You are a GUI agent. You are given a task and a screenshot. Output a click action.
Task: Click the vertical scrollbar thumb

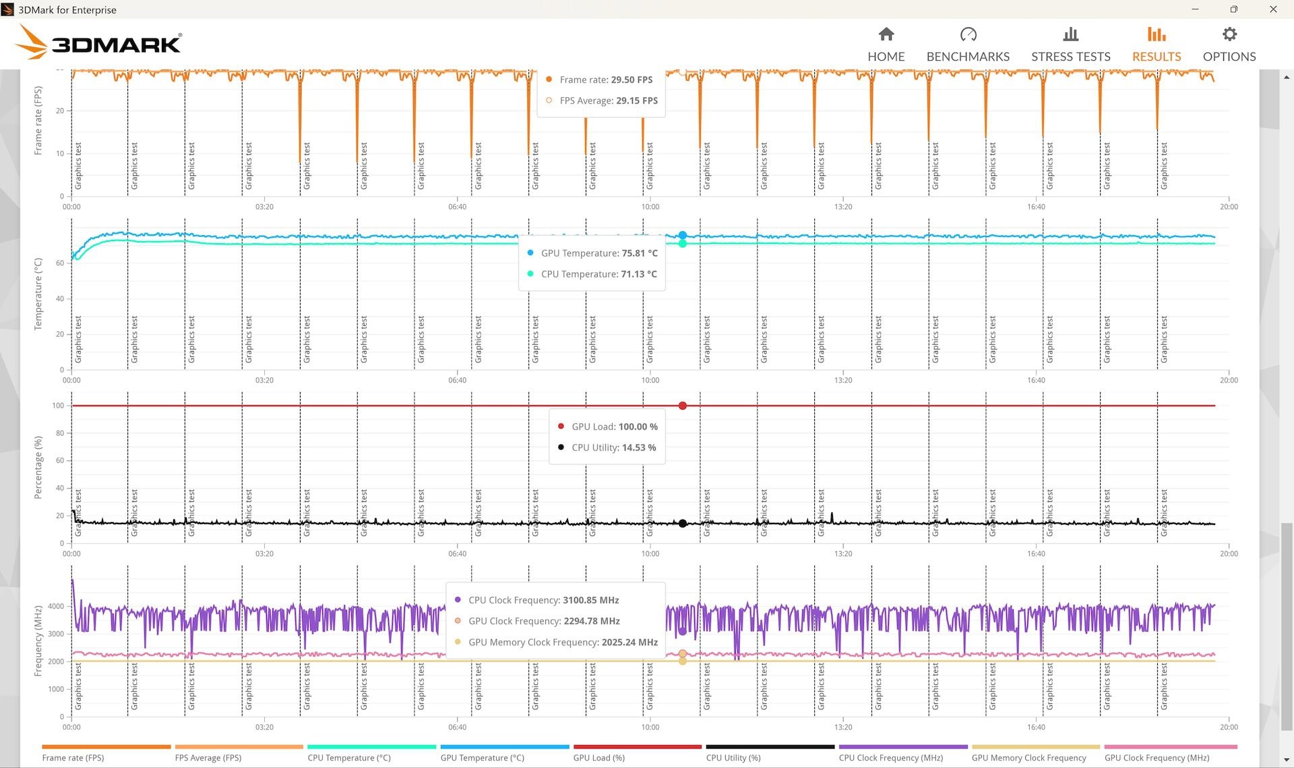[x=1287, y=627]
